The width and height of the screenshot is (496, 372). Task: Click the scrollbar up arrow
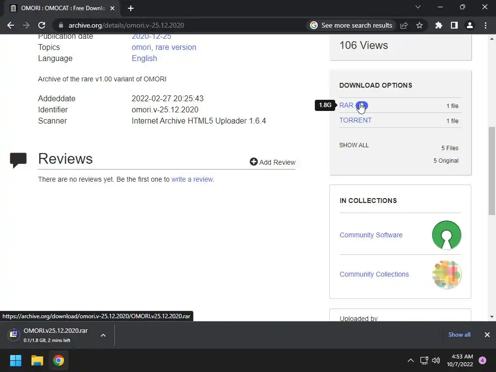coord(492,39)
